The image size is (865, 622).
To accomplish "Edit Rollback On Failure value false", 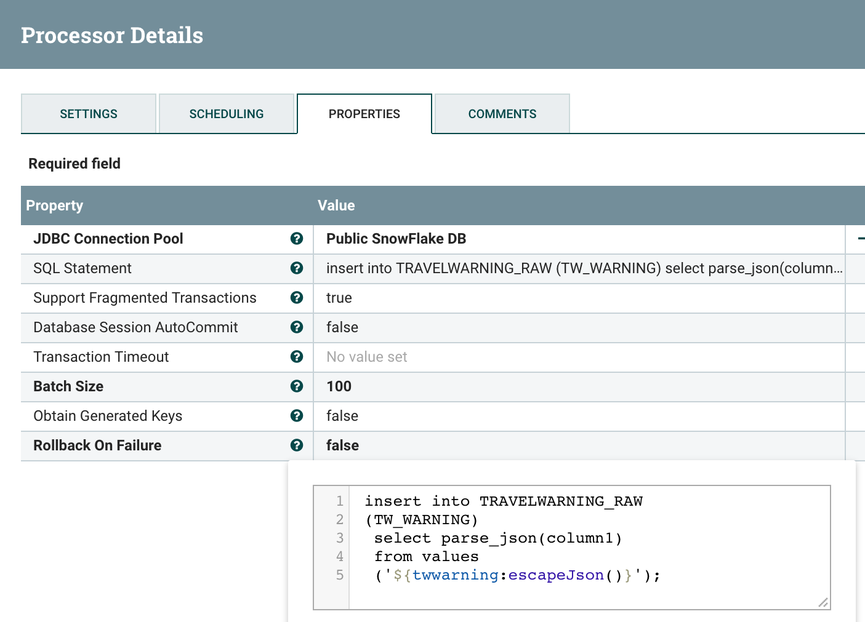I will [x=579, y=445].
